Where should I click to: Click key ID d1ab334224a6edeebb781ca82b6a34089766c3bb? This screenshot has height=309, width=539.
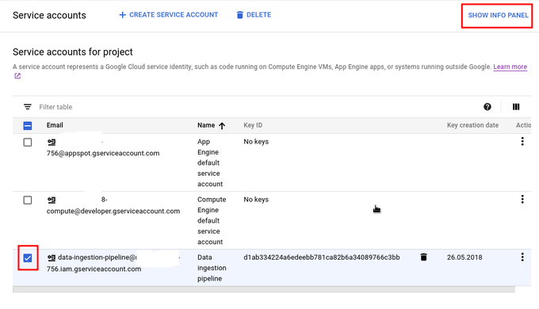point(321,257)
